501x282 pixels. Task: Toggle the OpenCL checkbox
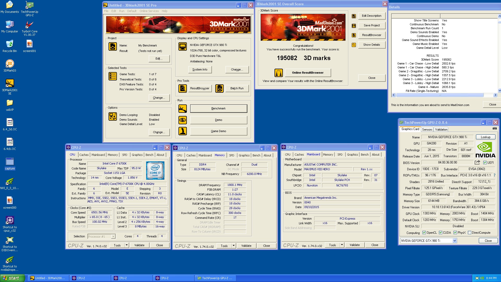tap(424, 232)
